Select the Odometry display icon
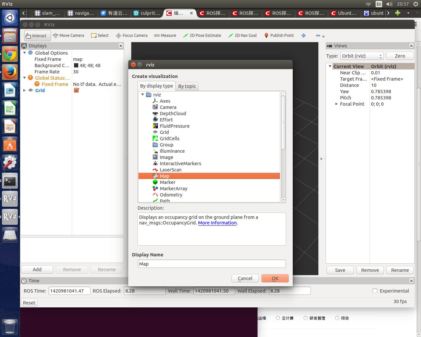This screenshot has width=421, height=337. click(x=155, y=195)
